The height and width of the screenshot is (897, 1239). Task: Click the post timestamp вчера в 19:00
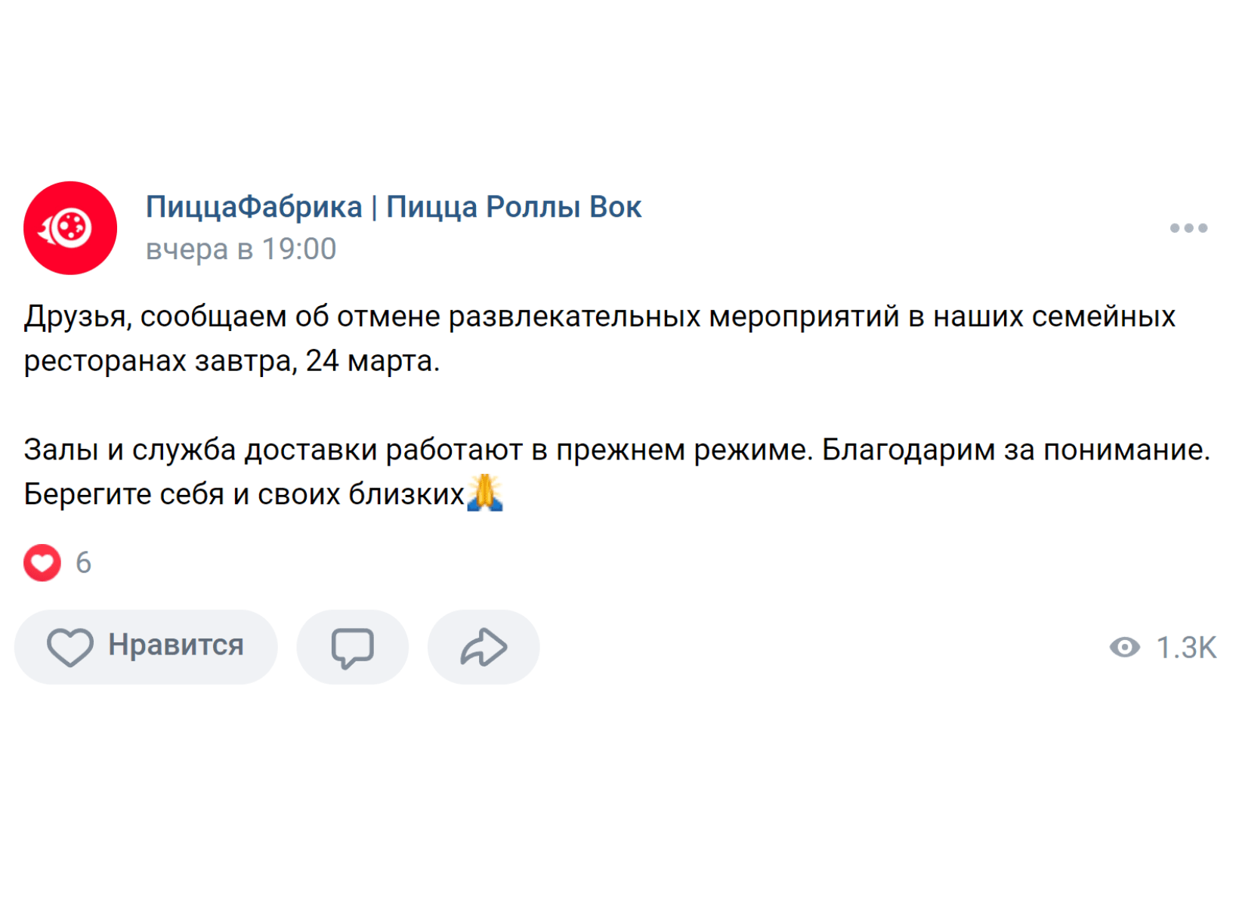pos(240,249)
